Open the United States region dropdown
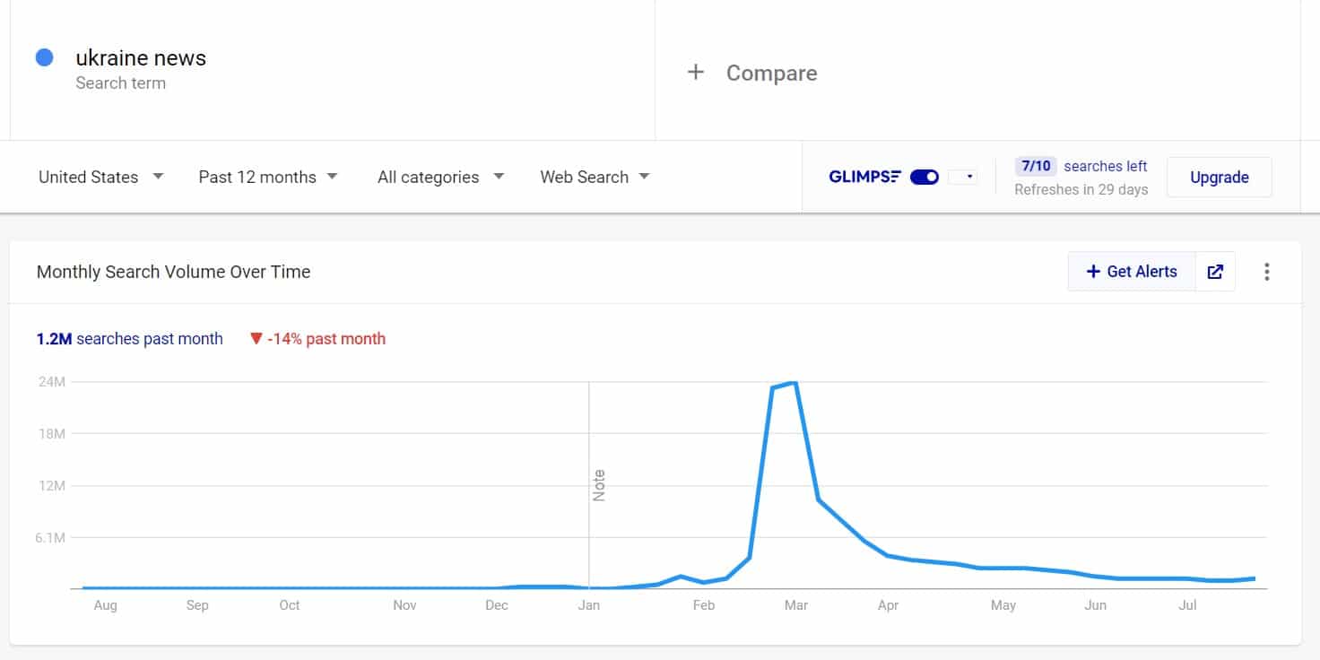 100,177
